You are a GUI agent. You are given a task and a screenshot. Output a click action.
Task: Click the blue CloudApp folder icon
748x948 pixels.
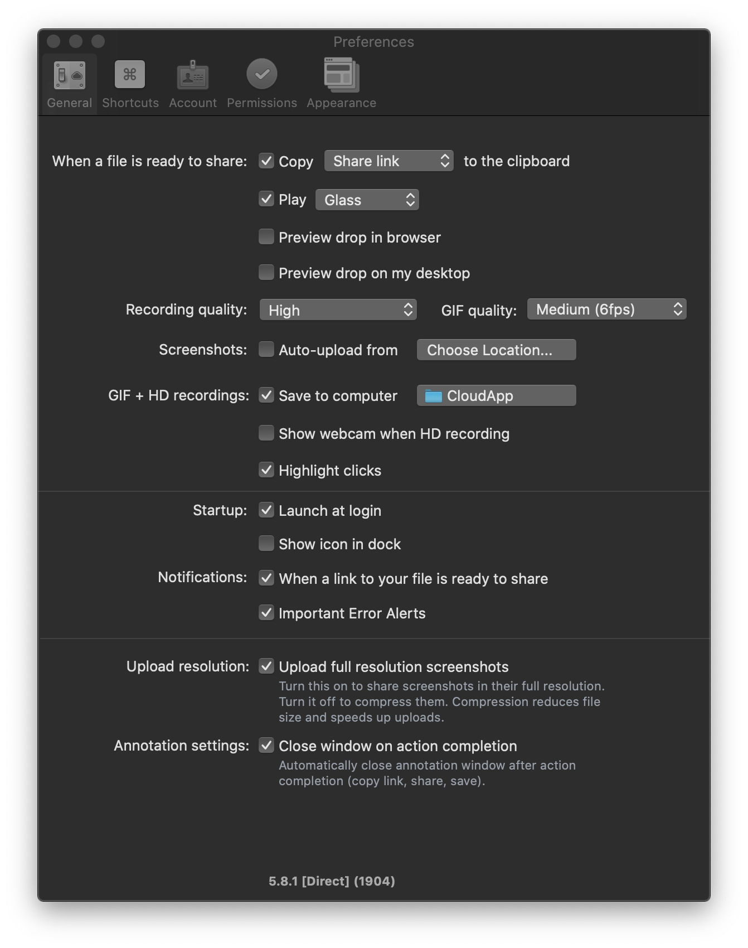433,396
